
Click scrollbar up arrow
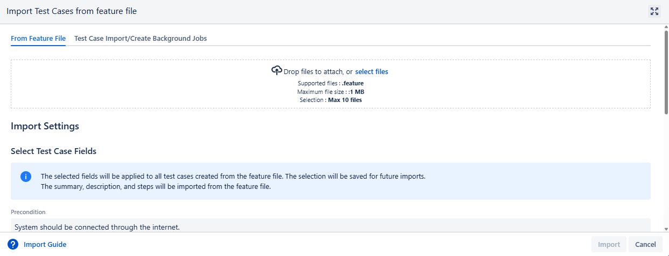point(666,27)
